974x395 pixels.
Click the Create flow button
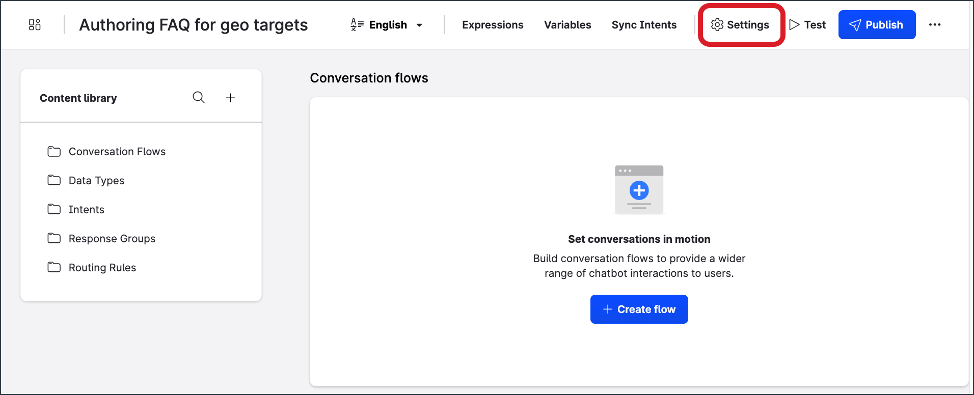(639, 309)
